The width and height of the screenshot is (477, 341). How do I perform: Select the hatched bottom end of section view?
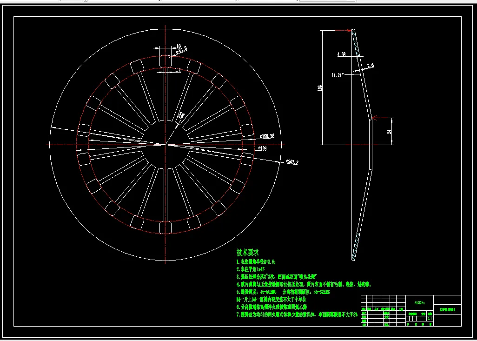click(x=356, y=247)
